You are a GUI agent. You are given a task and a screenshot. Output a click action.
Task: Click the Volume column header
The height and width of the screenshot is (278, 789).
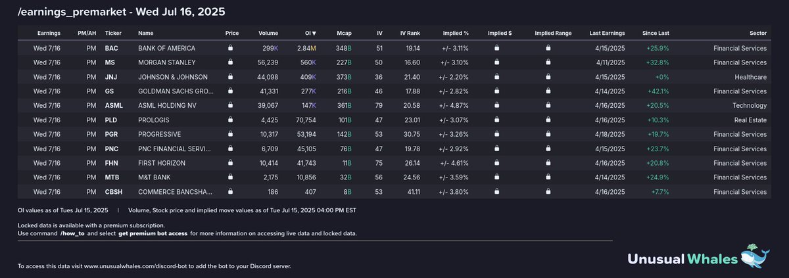coord(268,33)
